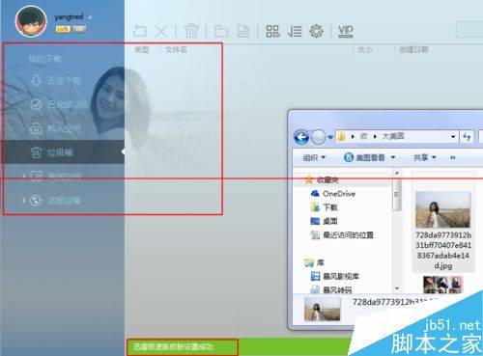Select 收藏夹 in the Explorer navigation pane
The height and width of the screenshot is (356, 483).
(x=327, y=180)
